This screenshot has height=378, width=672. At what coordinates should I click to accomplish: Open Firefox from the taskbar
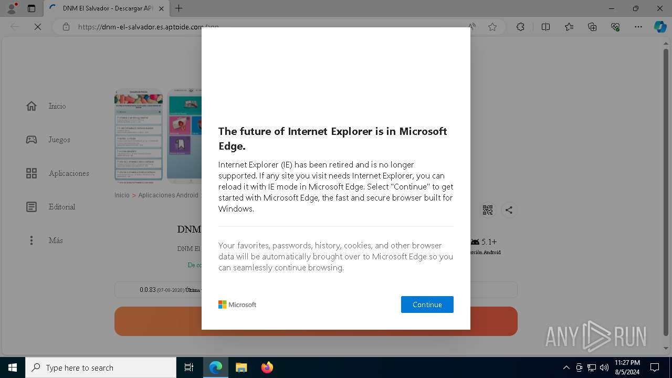pos(267,367)
